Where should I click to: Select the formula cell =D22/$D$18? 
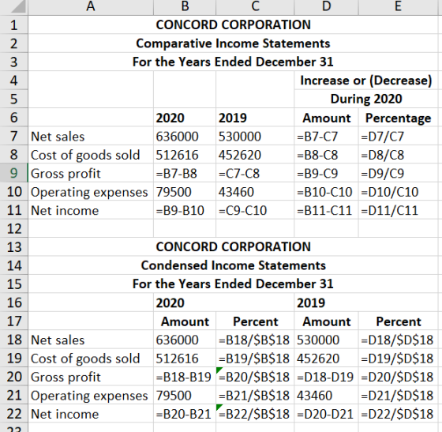coord(398,414)
